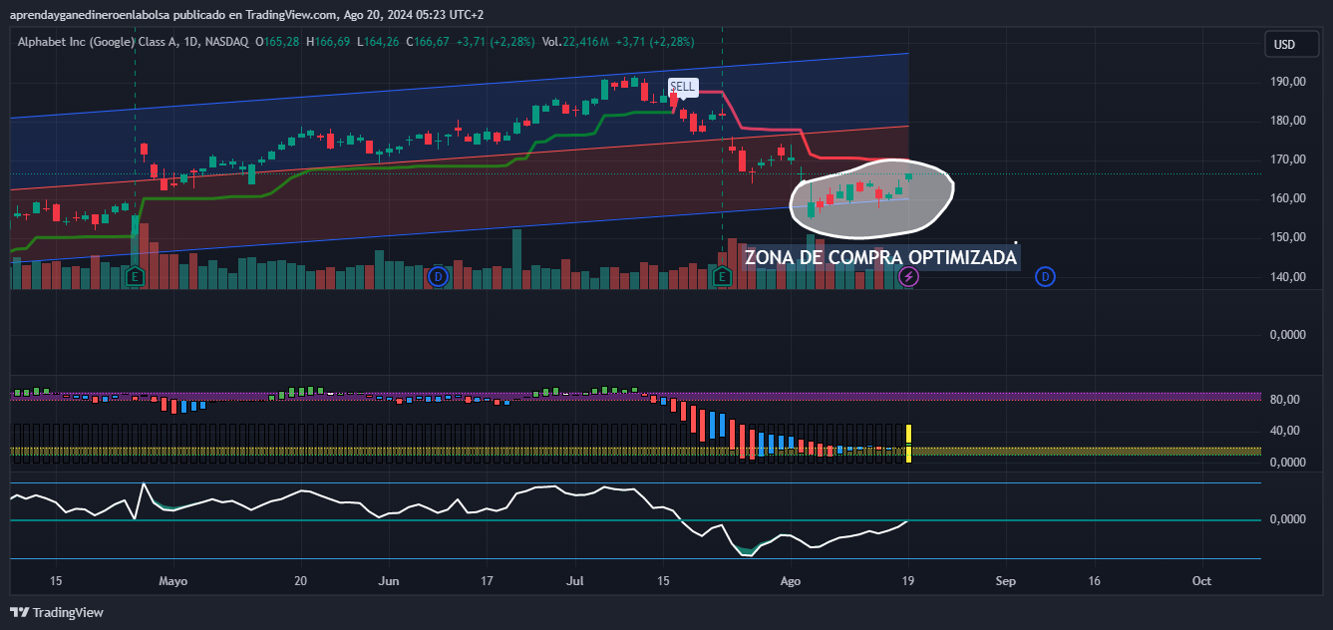Image resolution: width=1333 pixels, height=630 pixels.
Task: Click the high price value H166,69
Action: [x=328, y=42]
